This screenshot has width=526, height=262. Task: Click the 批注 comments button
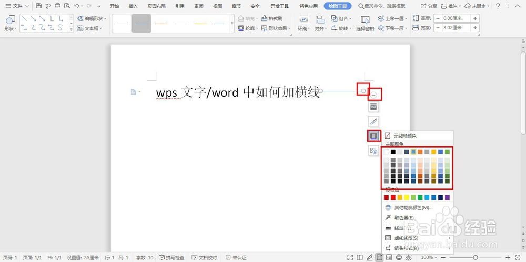tap(451, 6)
